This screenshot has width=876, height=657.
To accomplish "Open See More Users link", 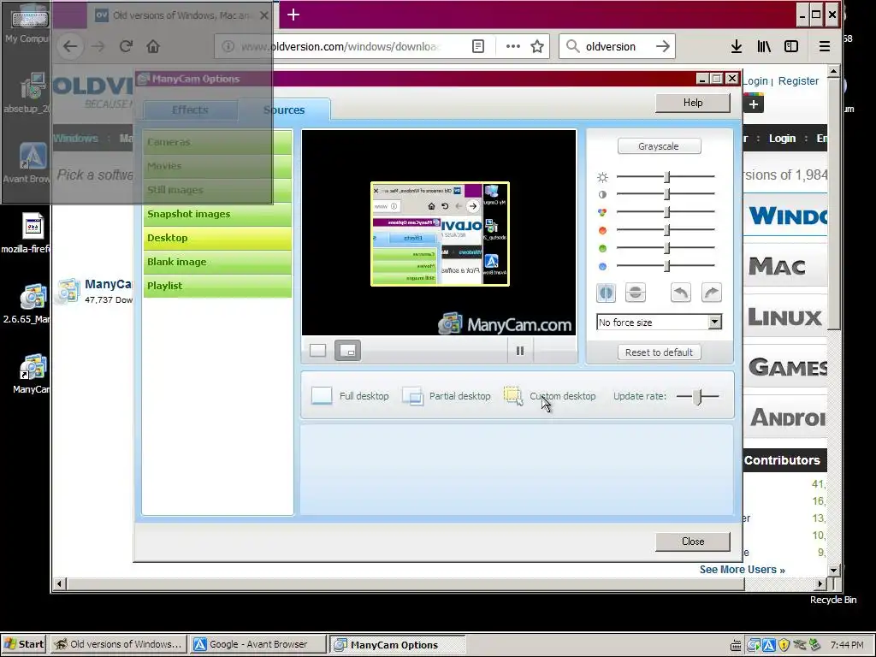I will 743,569.
